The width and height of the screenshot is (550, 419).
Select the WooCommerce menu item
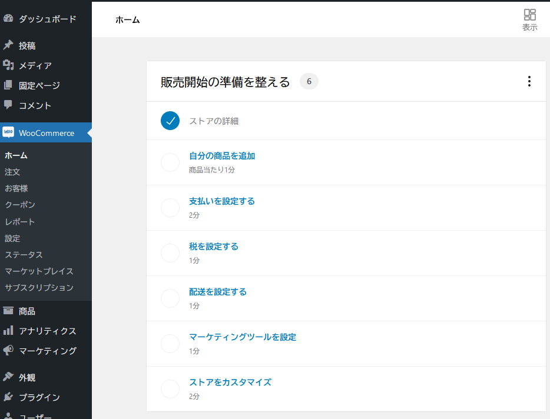pos(46,132)
